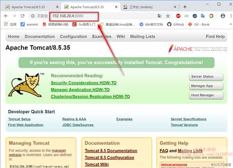Viewport: 233px width, 168px height.
Task: Close the active Apache Tomcat tab
Action: pos(116,7)
